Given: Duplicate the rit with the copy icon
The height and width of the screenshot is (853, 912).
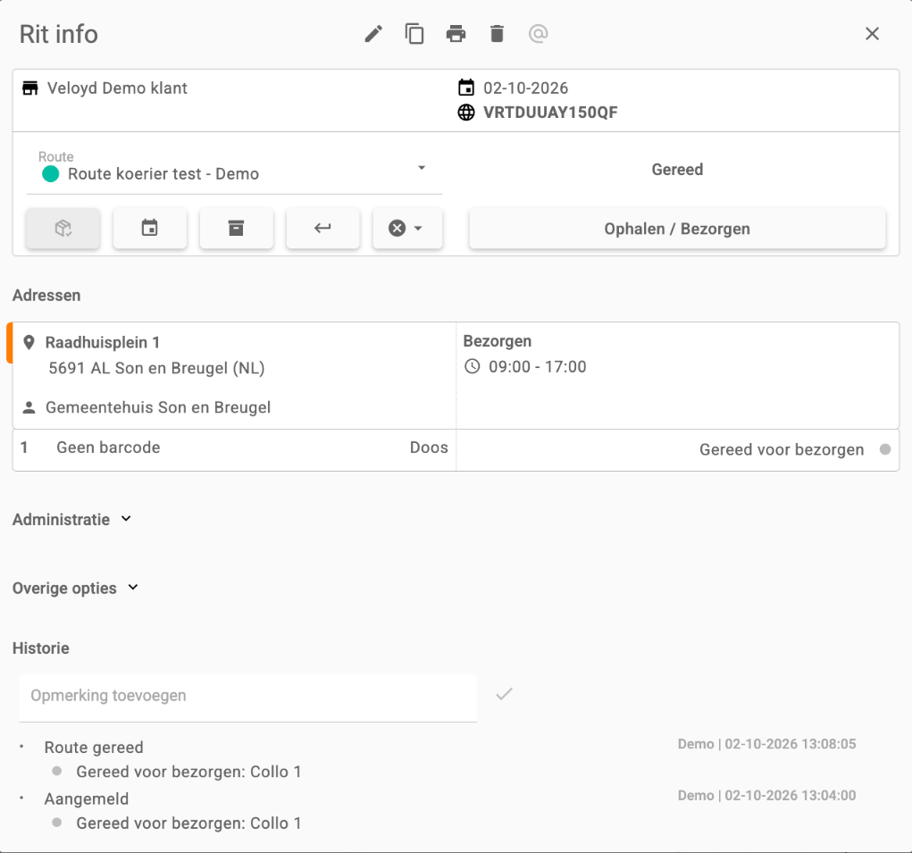Looking at the screenshot, I should (x=414, y=34).
